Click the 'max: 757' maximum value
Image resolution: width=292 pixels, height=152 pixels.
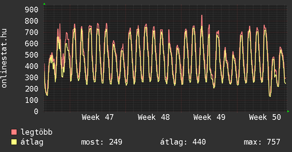[262, 142]
